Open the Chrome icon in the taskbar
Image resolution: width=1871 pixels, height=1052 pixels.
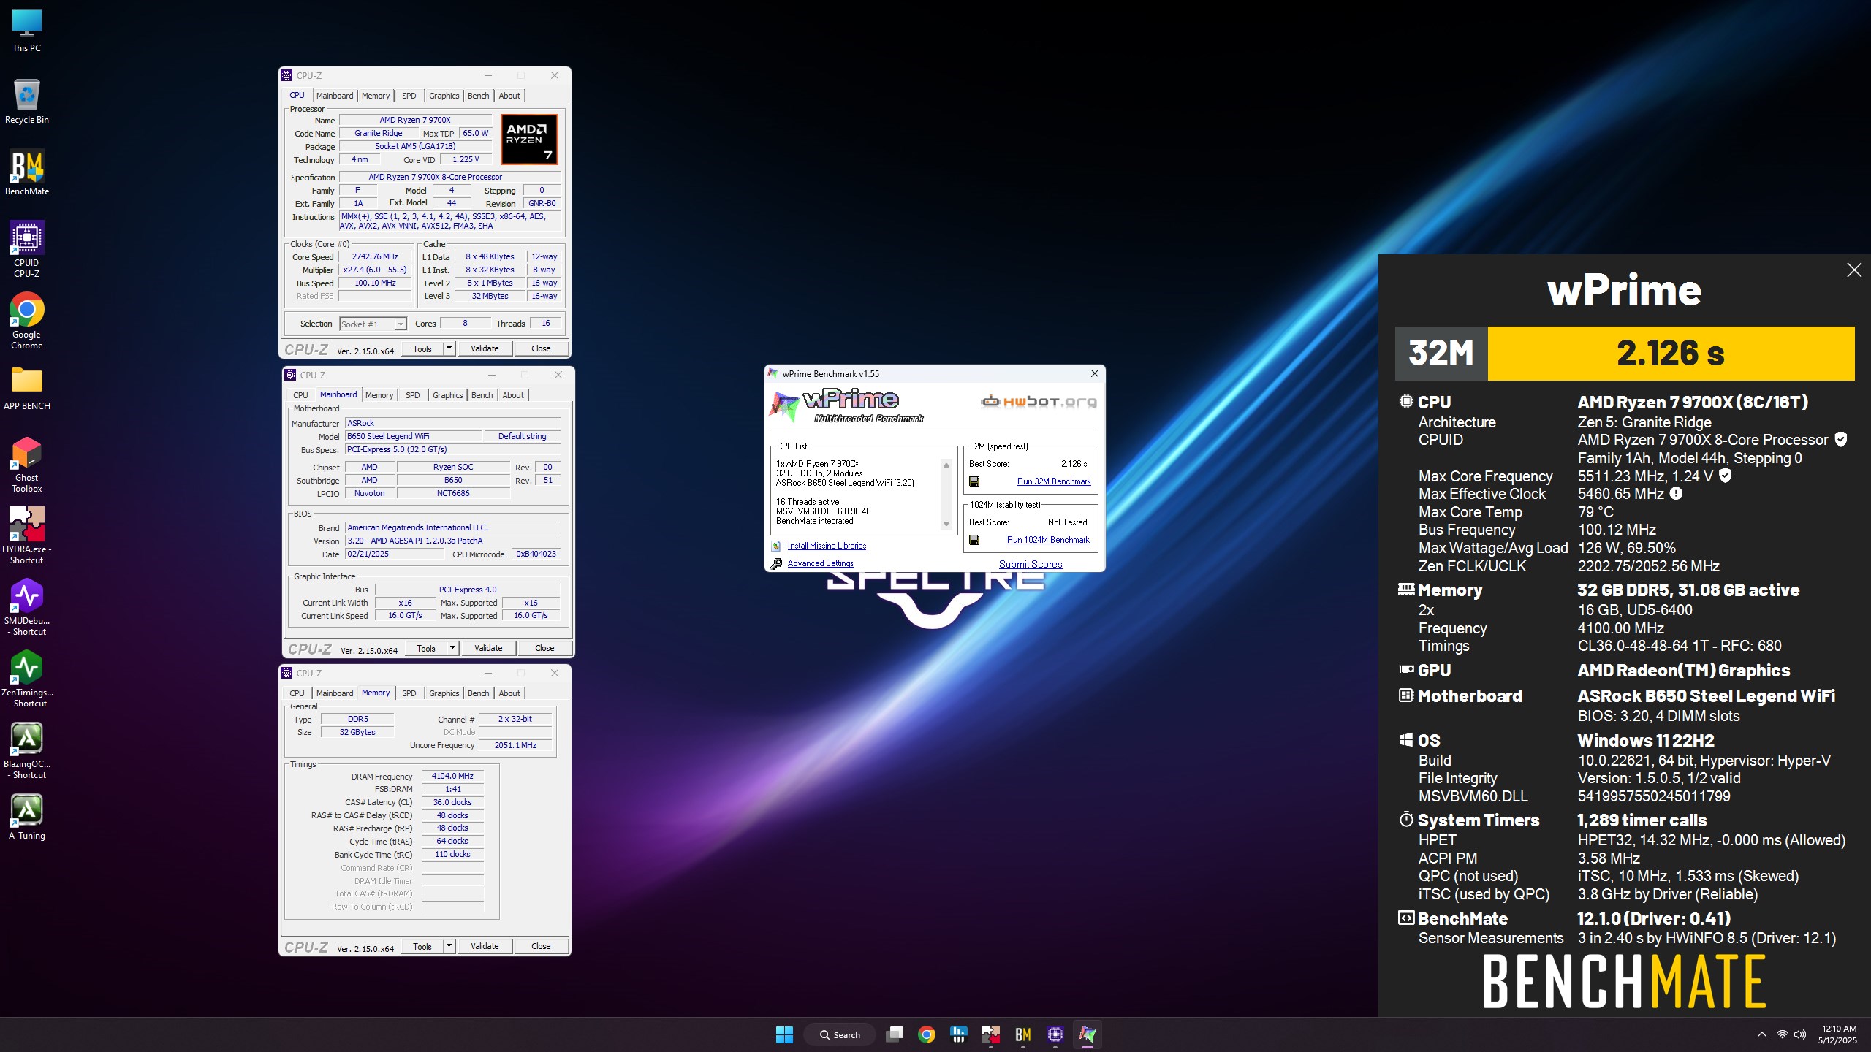point(927,1034)
